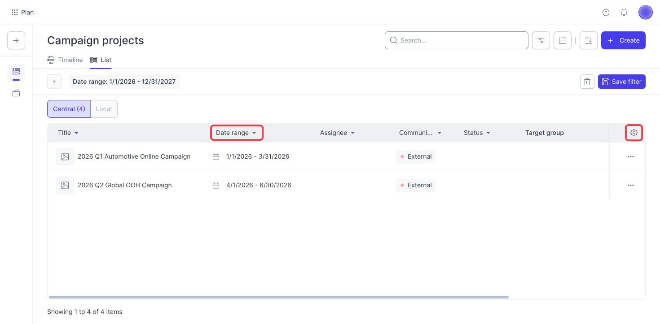Viewport: 660px width, 324px height.
Task: Open 2026 Q2 Global OOH Campaign title
Action: pos(124,185)
